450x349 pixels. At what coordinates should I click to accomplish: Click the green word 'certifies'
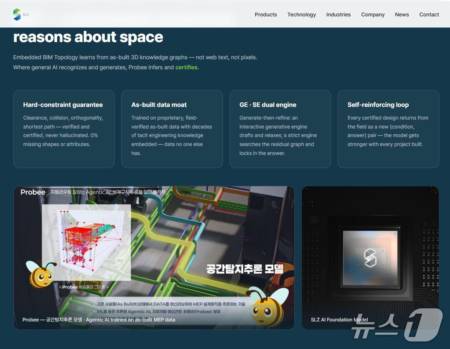point(186,67)
